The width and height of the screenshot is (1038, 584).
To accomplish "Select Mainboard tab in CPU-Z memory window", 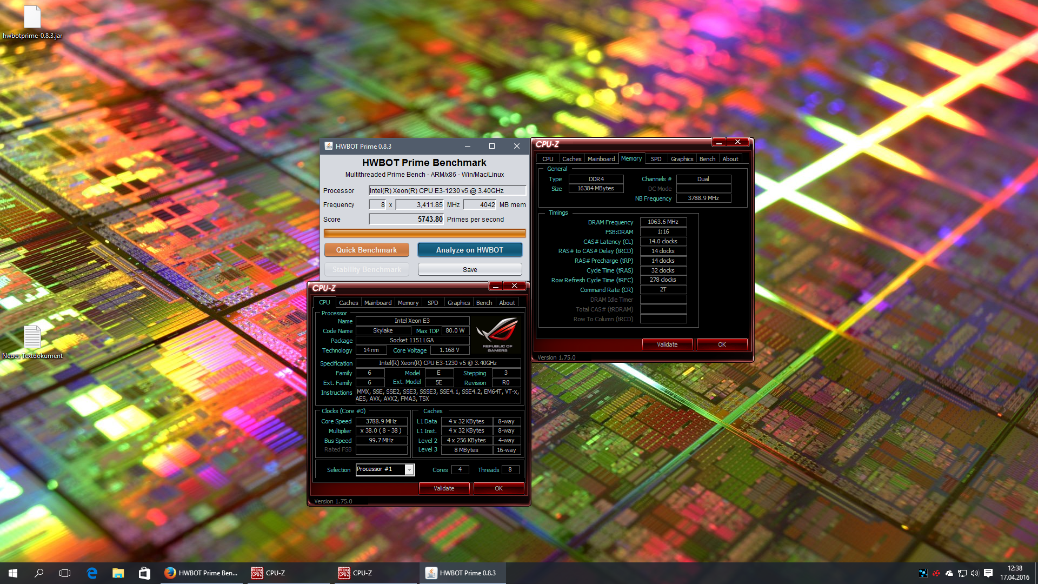I will [x=601, y=159].
